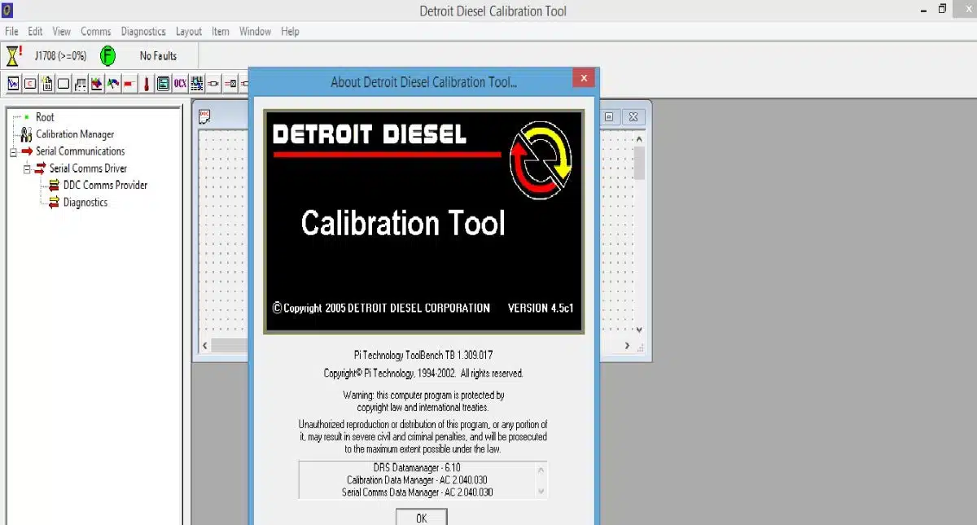Open the Layout menu
Image resolution: width=977 pixels, height=525 pixels.
click(189, 32)
